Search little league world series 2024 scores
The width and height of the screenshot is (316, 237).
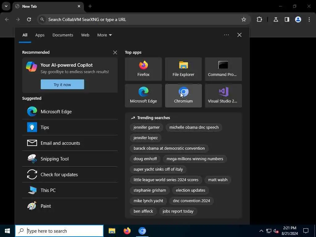pos(166,180)
